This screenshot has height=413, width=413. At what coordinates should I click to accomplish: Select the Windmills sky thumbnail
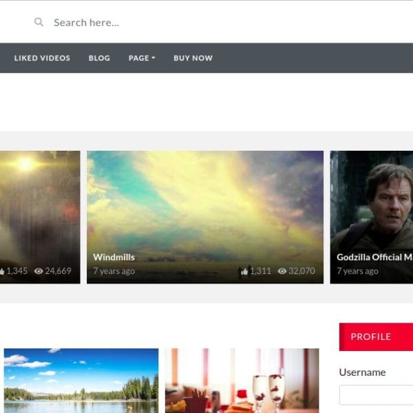point(205,200)
